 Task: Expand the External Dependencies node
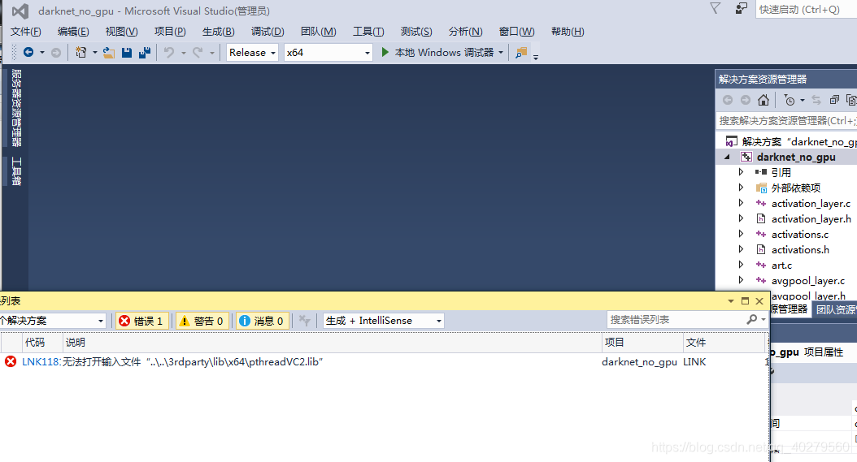pos(741,188)
